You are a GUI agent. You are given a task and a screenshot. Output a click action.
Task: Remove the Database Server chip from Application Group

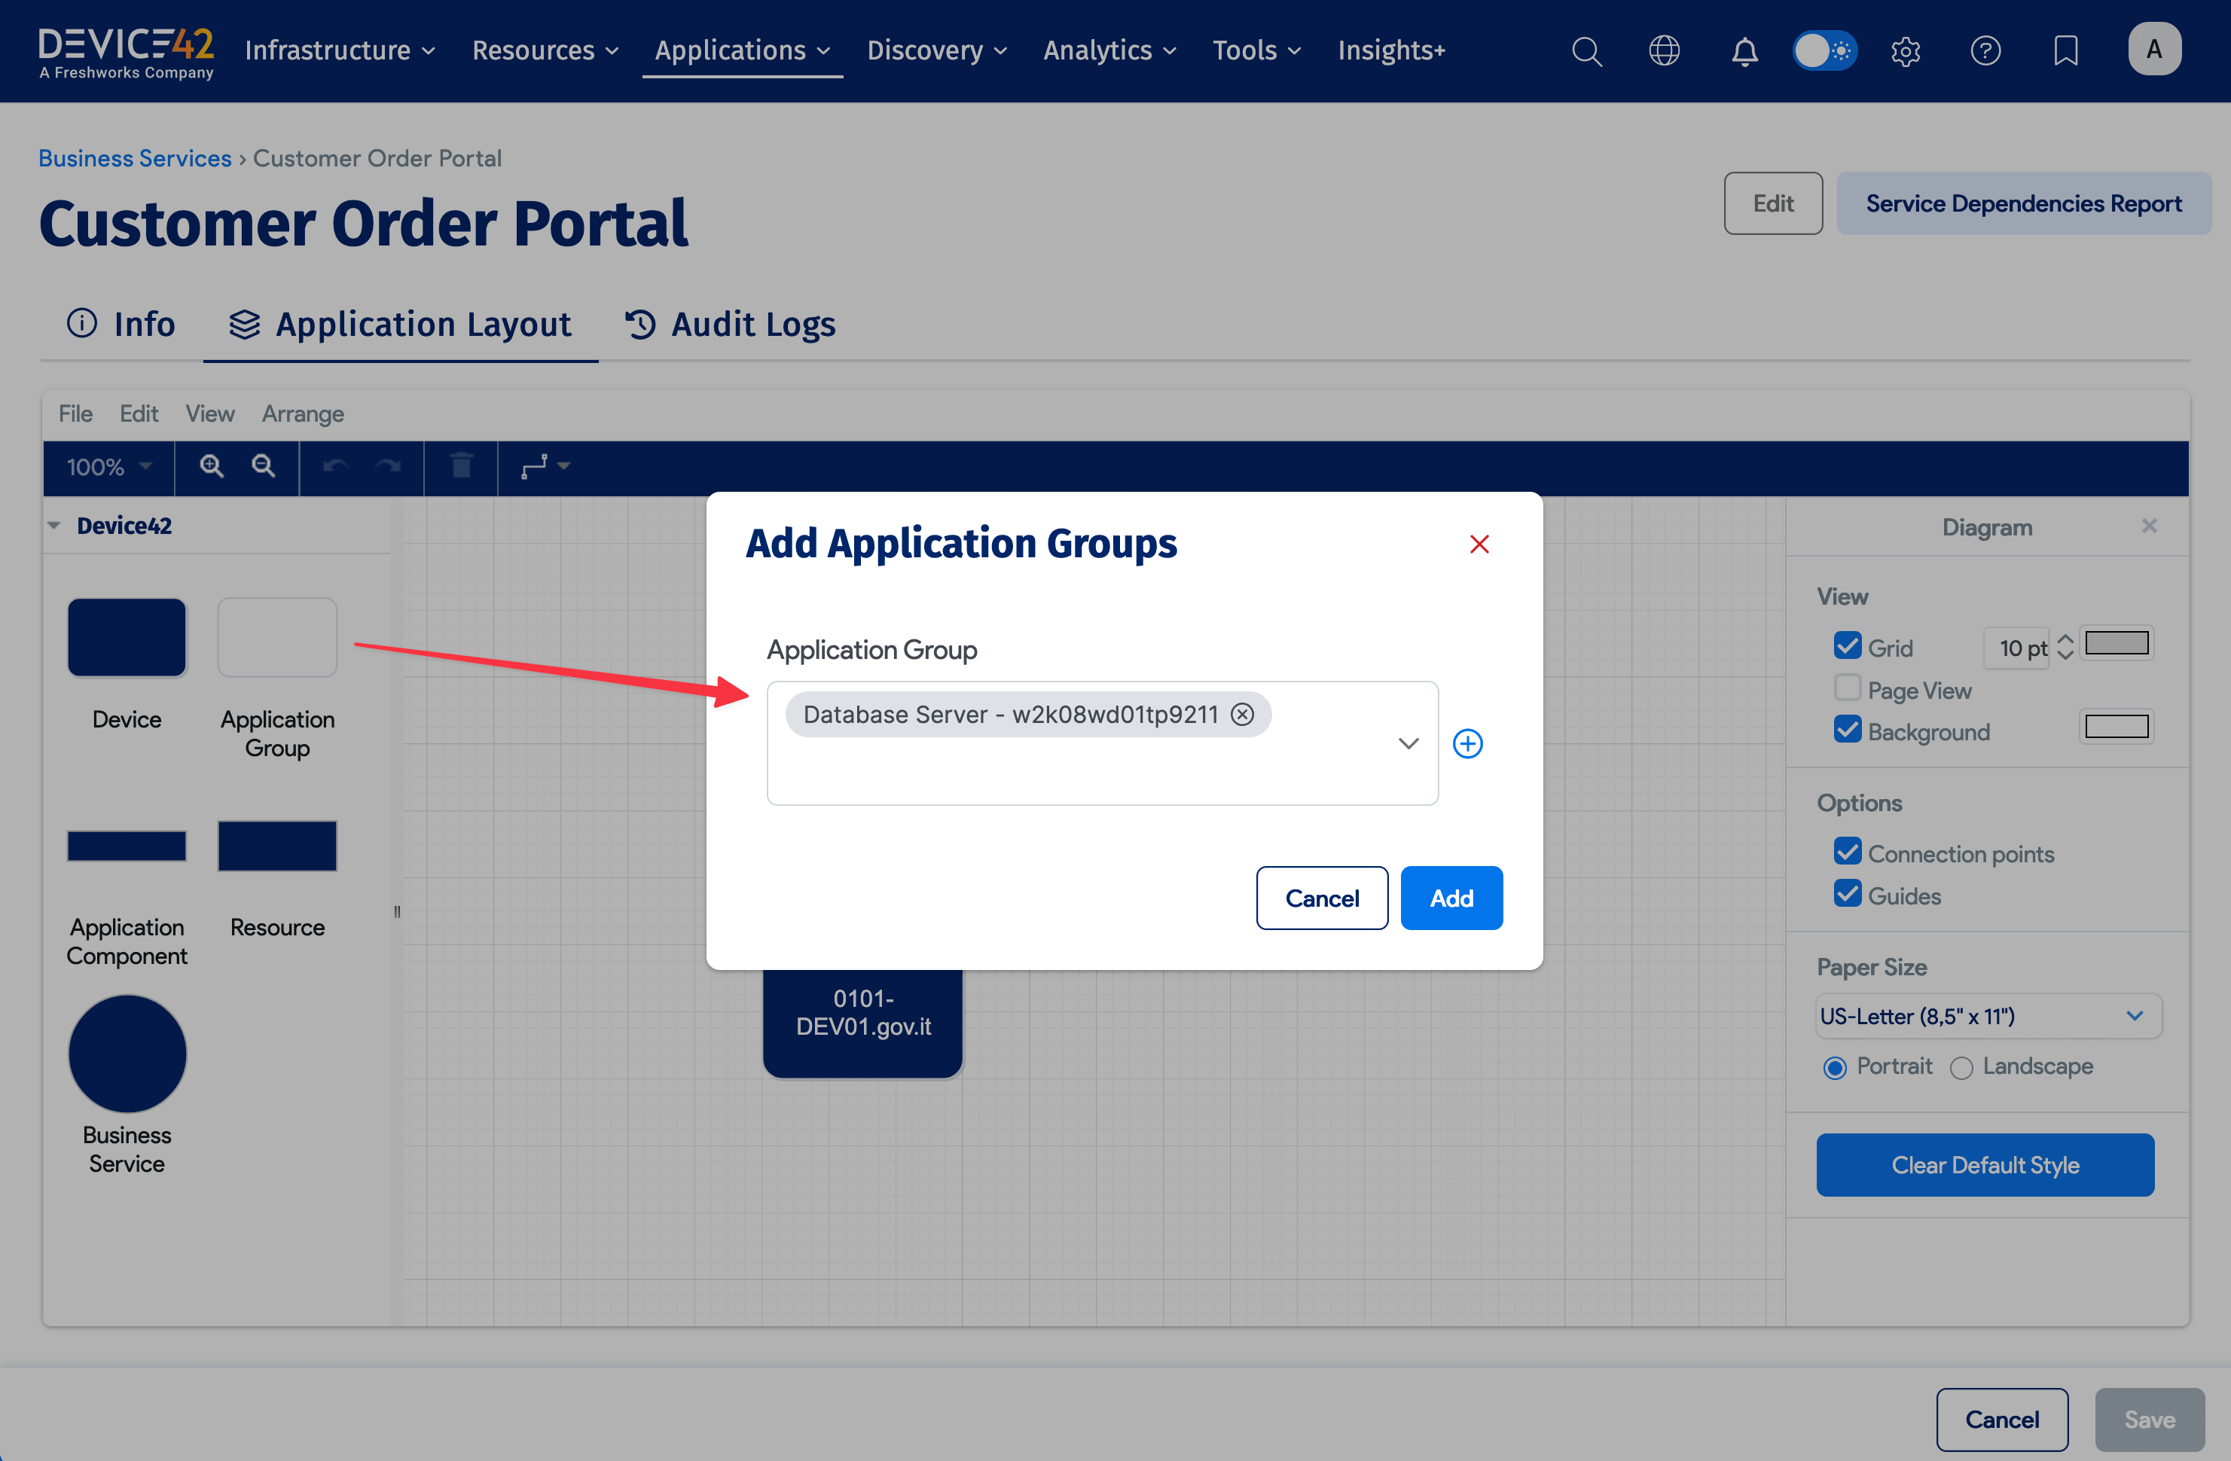coord(1242,714)
